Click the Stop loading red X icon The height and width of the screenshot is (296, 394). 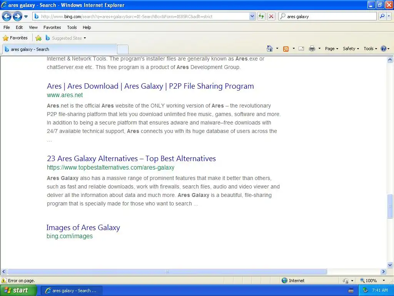pyautogui.click(x=271, y=16)
